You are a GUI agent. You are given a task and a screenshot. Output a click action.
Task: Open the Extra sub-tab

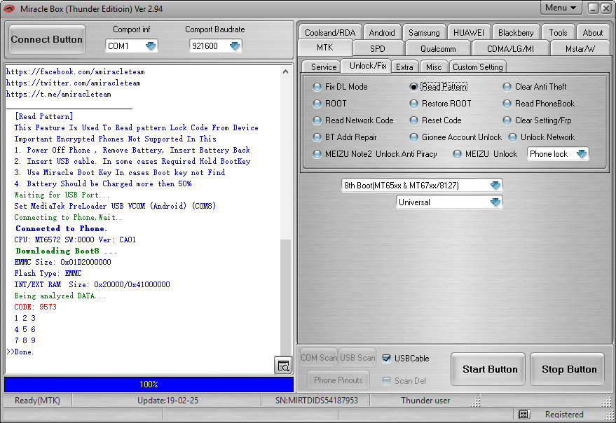pyautogui.click(x=404, y=67)
